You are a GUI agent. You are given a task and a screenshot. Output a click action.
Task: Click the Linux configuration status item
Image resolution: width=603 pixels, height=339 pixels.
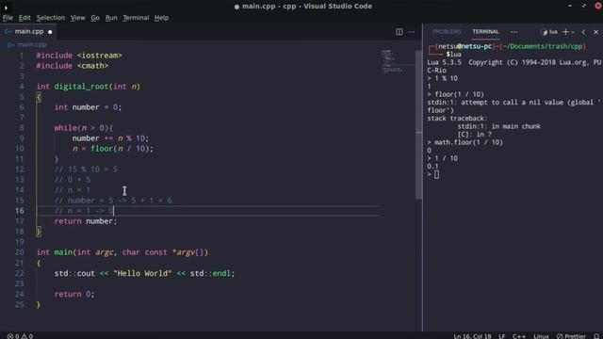(x=541, y=336)
